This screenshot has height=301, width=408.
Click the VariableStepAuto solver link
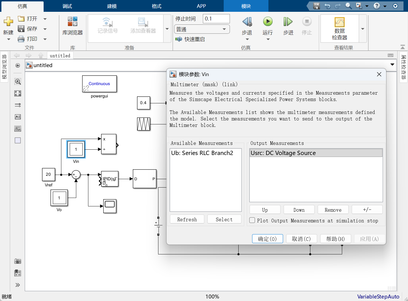coord(378,297)
